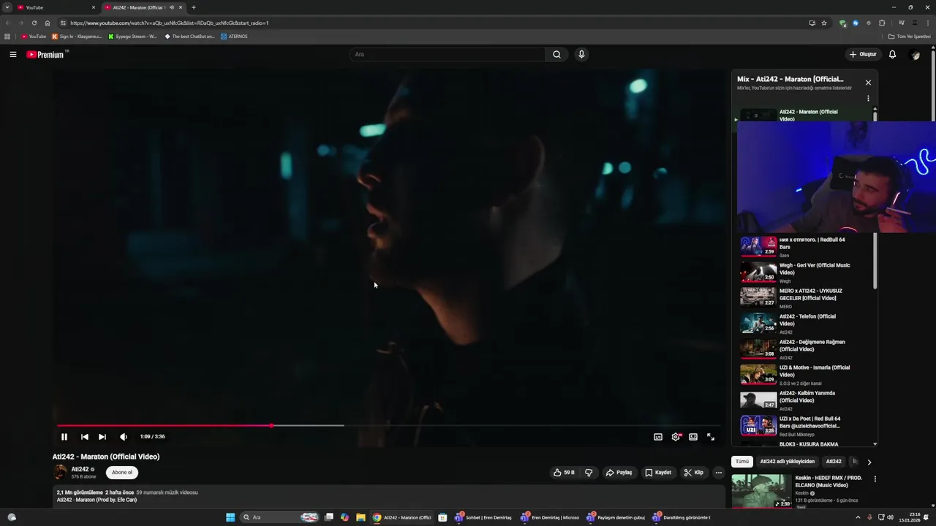Screen dimensions: 936x526
Task: Click the URL address bar
Action: (439, 23)
